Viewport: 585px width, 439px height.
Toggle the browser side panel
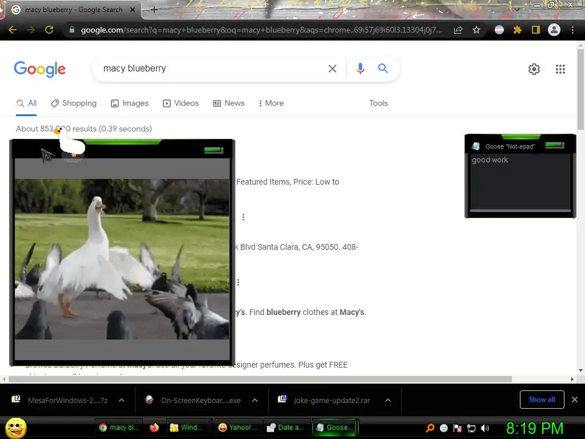536,30
